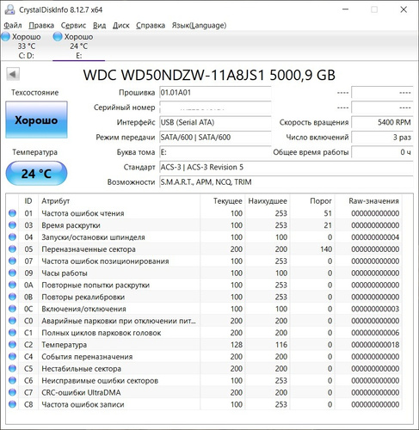
Task: Click status circle icon for disk E:
Action: click(x=58, y=37)
